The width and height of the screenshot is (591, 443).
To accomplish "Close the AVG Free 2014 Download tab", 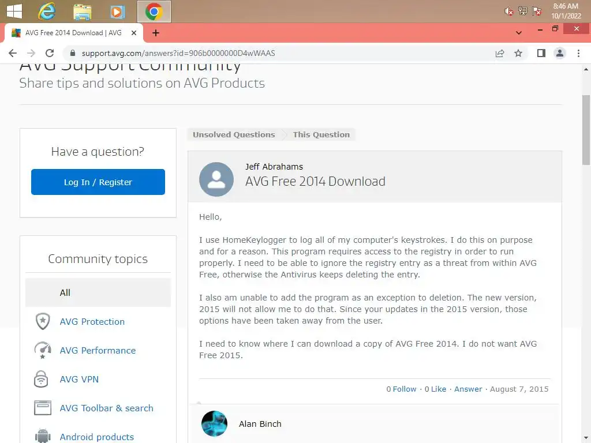I will (133, 33).
